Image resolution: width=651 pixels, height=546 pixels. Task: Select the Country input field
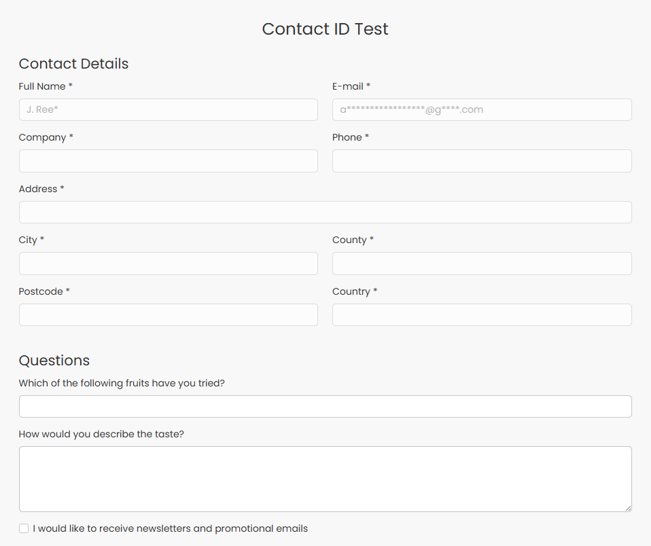click(482, 314)
